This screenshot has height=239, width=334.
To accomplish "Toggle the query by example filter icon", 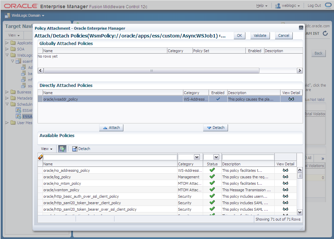I will [x=62, y=149].
